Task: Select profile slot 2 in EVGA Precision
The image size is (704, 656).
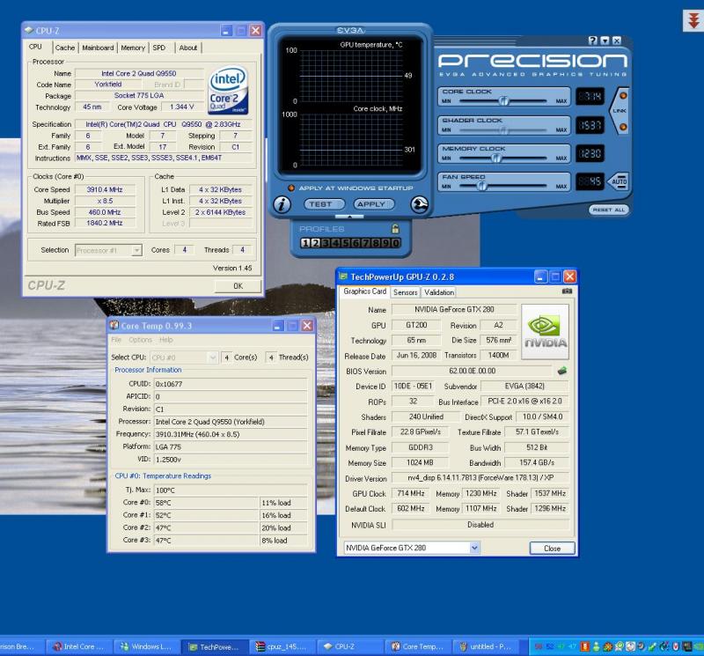Action: 315,243
